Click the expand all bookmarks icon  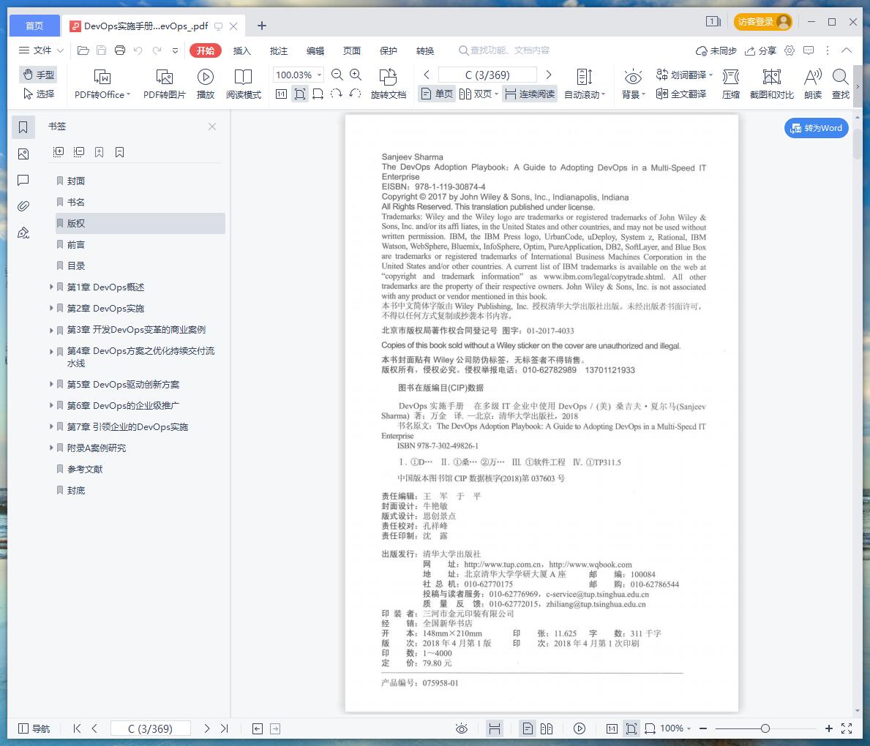(x=59, y=152)
